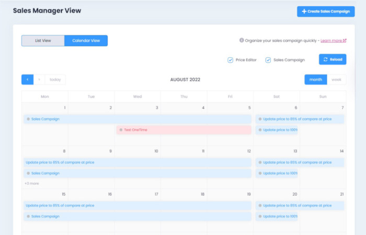The width and height of the screenshot is (366, 235).
Task: Open Sales Campaign event starting August 15
Action: [x=138, y=216]
